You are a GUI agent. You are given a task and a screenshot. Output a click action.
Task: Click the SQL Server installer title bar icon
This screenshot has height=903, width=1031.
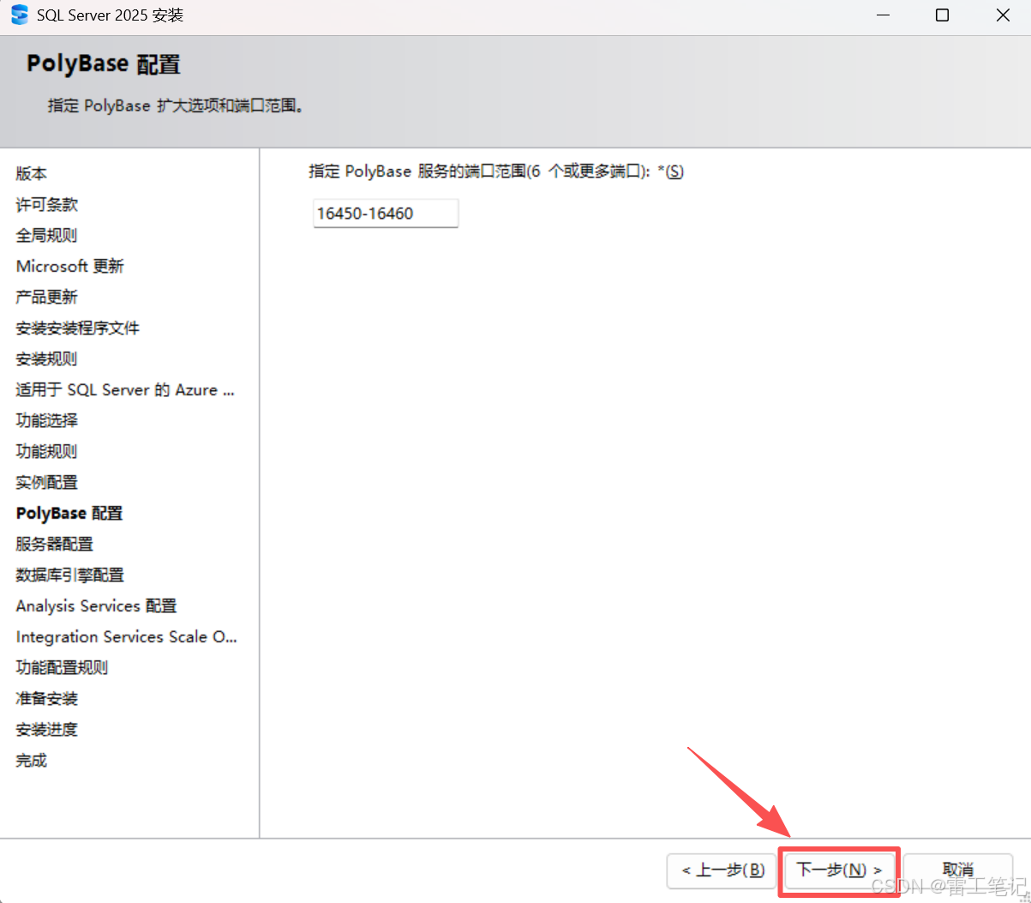coord(19,15)
